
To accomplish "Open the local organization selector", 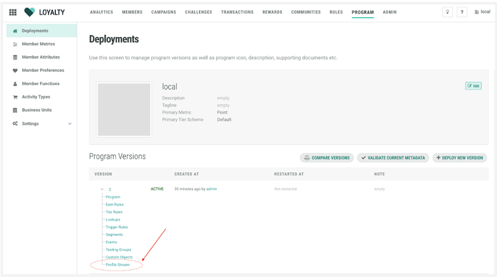I will (482, 12).
